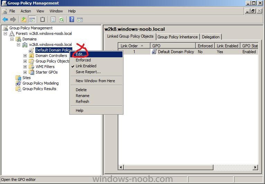Viewport: 265px width, 184px height.
Task: Collapse the Domains node
Action: pyautogui.click(x=12, y=39)
